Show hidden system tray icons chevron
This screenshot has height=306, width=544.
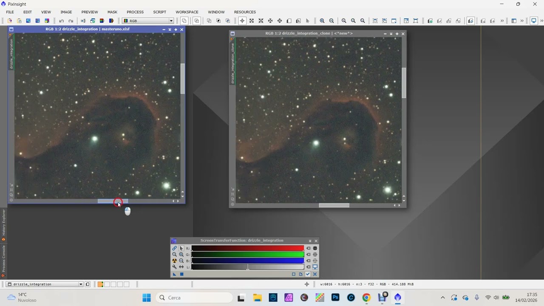click(442, 297)
